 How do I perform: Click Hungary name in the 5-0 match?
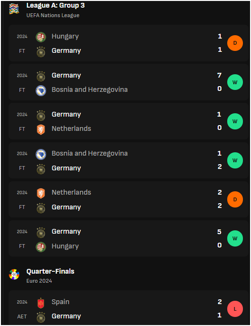[65, 246]
